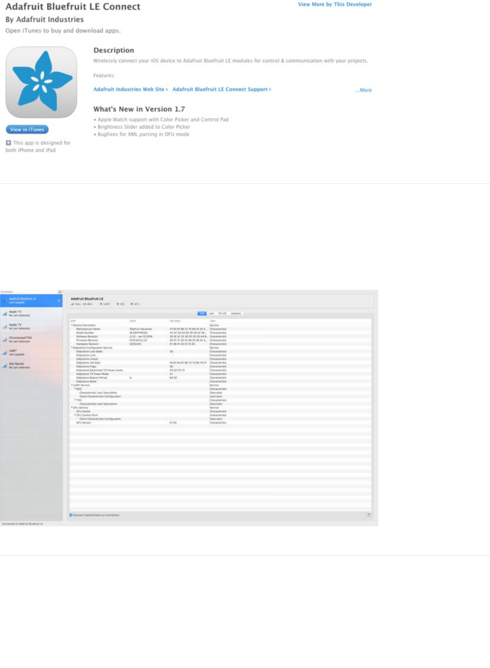Click the Rssi signal icon in the device header

[72, 304]
